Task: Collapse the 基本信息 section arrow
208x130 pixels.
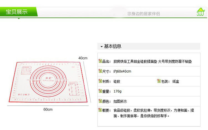Action: [x=102, y=47]
